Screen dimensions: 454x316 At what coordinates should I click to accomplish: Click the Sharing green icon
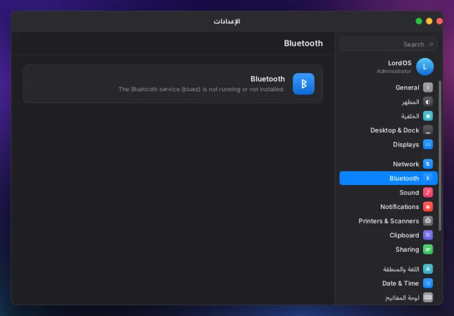pyautogui.click(x=428, y=249)
